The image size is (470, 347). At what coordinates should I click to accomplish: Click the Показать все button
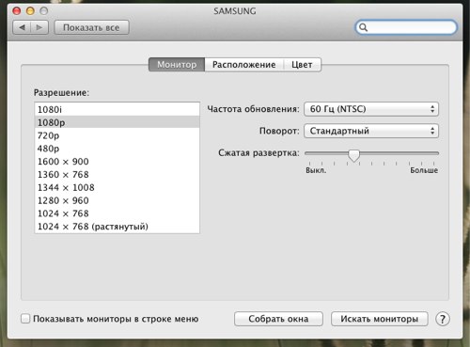coord(91,27)
